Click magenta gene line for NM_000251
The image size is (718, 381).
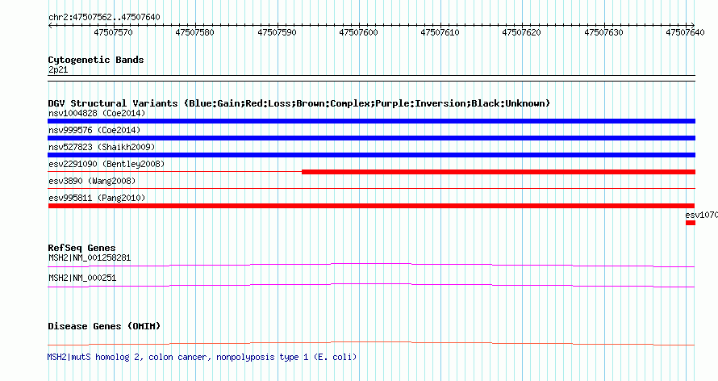tap(371, 285)
